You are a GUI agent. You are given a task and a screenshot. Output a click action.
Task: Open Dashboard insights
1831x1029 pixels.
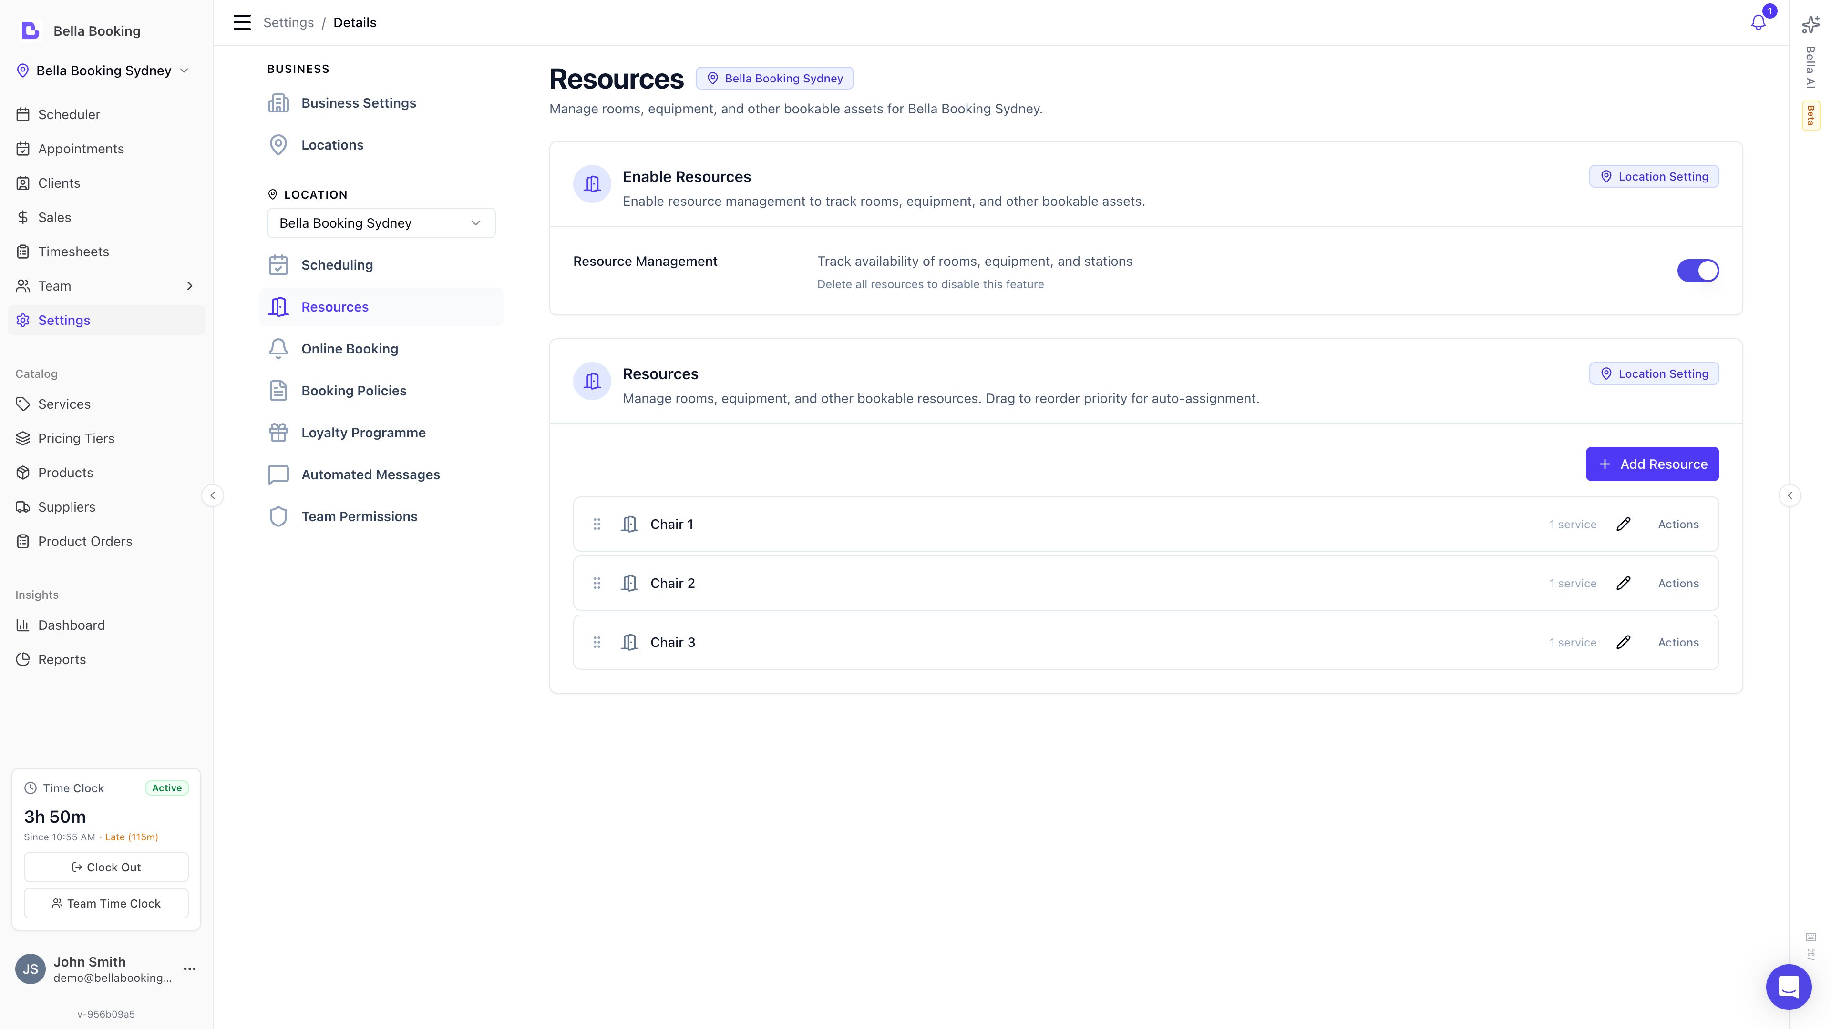(106, 625)
